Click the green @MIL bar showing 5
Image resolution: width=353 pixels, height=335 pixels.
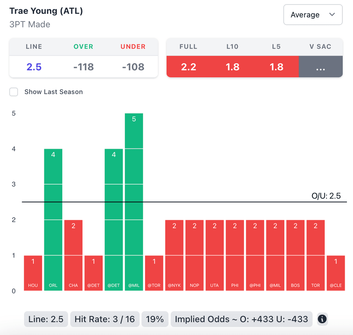(134, 202)
